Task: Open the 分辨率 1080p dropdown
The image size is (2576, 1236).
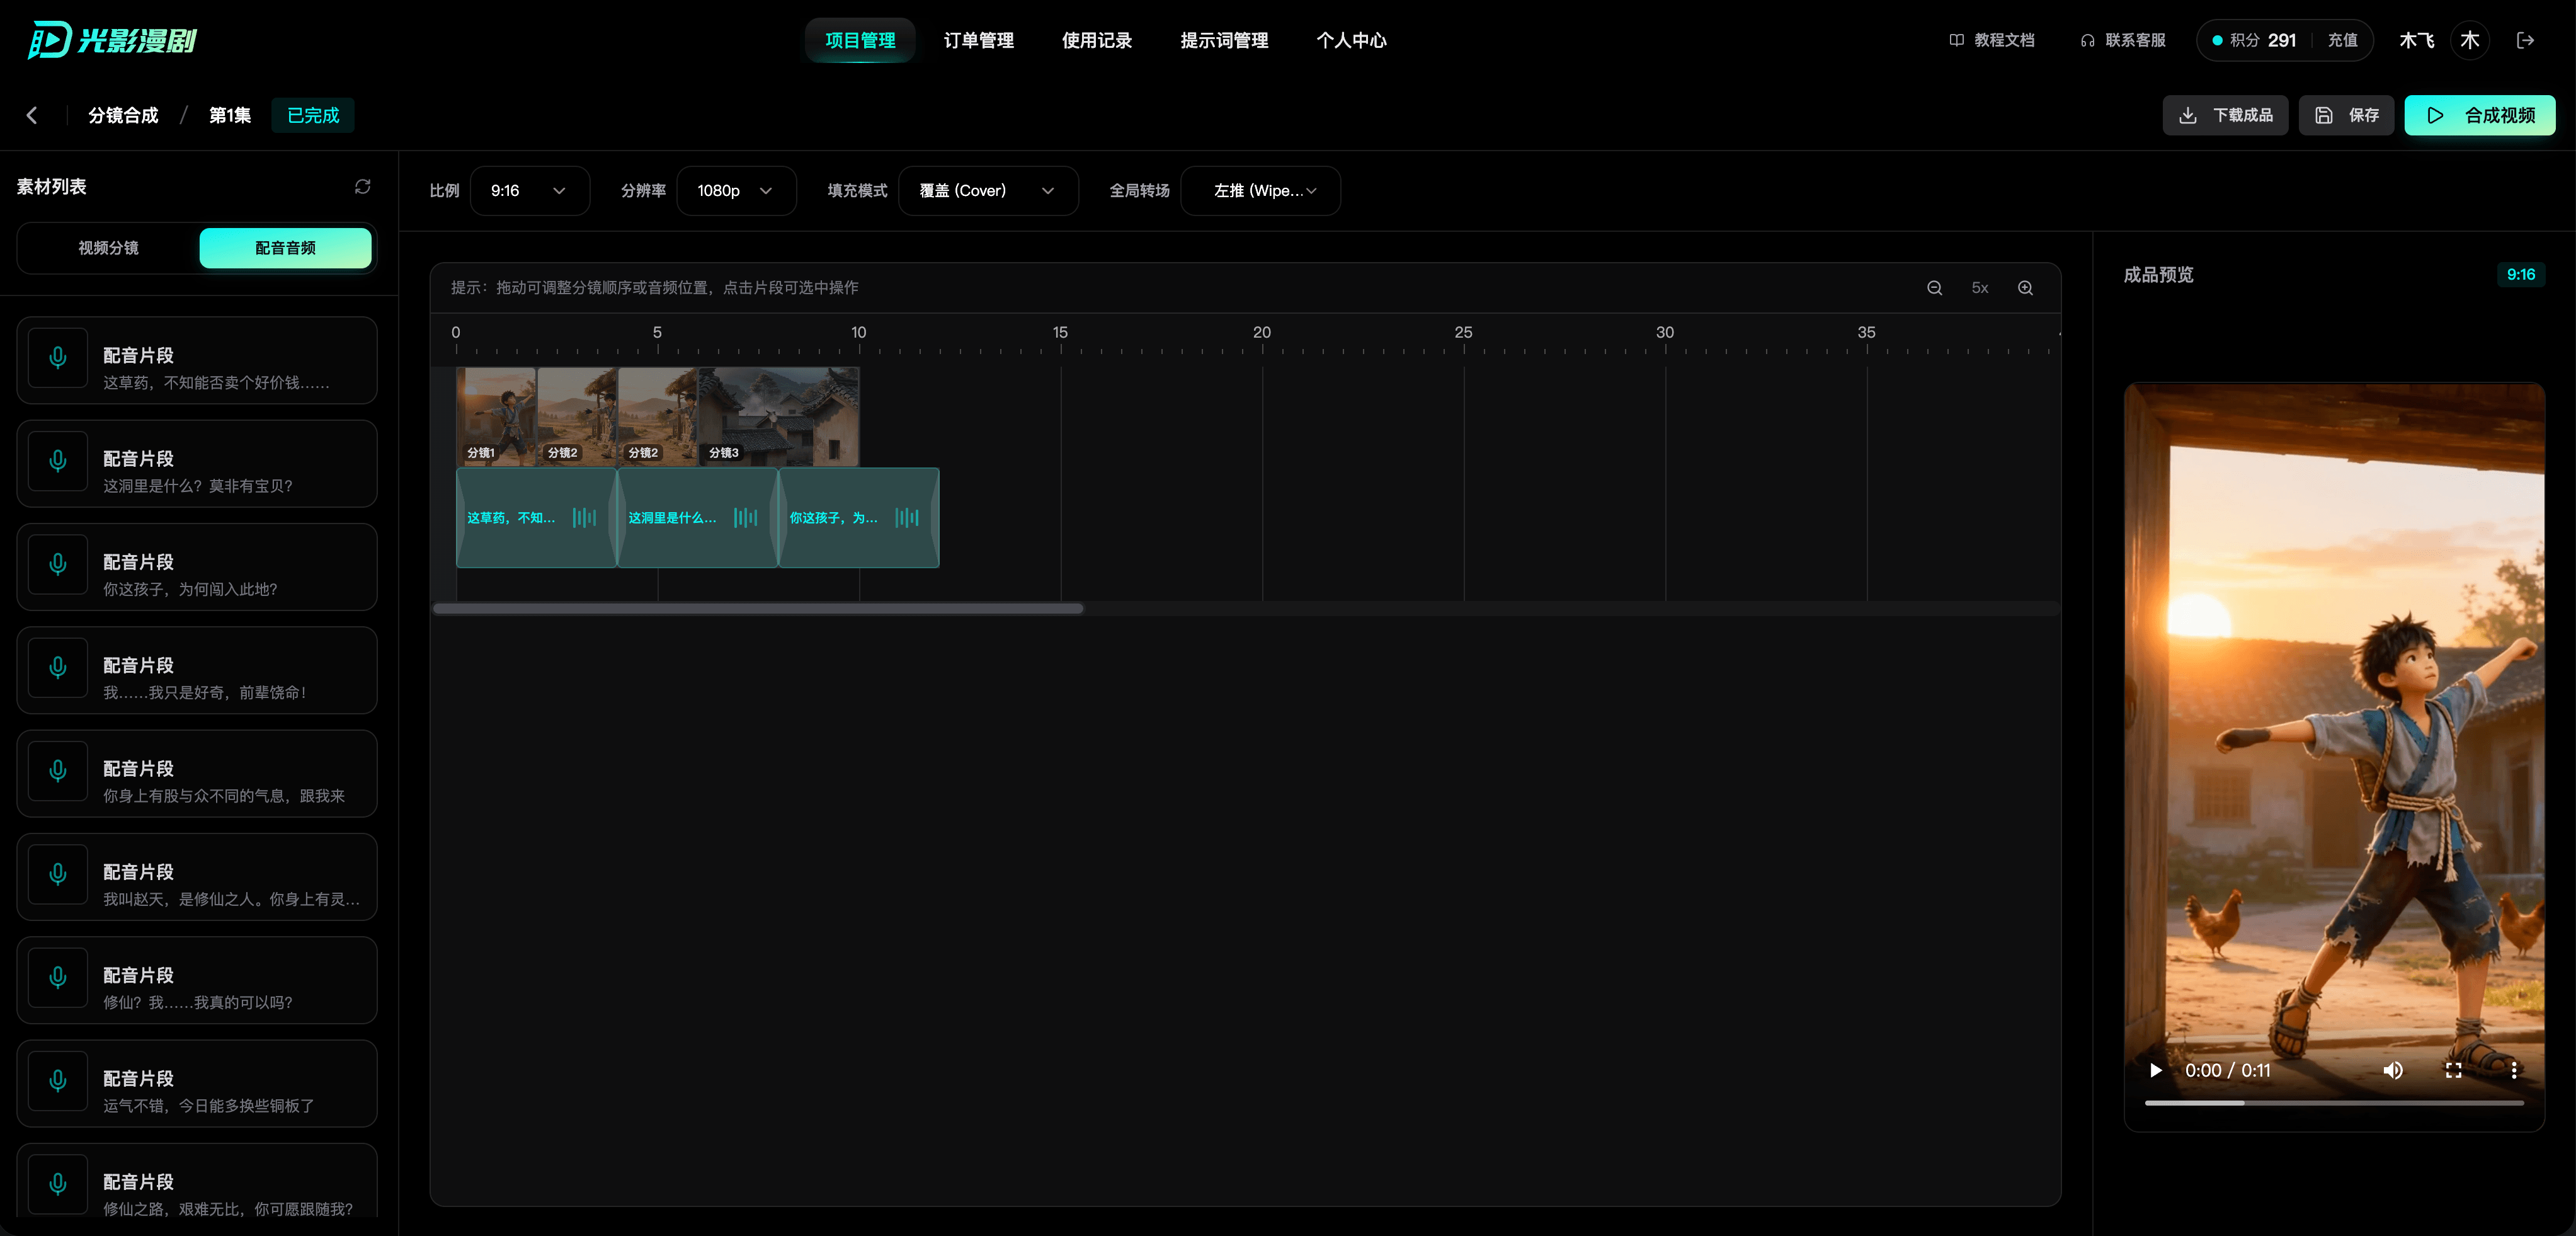Action: point(736,190)
